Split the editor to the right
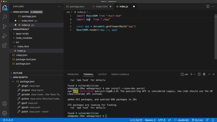This screenshot has height=122, width=217. coord(208,6)
